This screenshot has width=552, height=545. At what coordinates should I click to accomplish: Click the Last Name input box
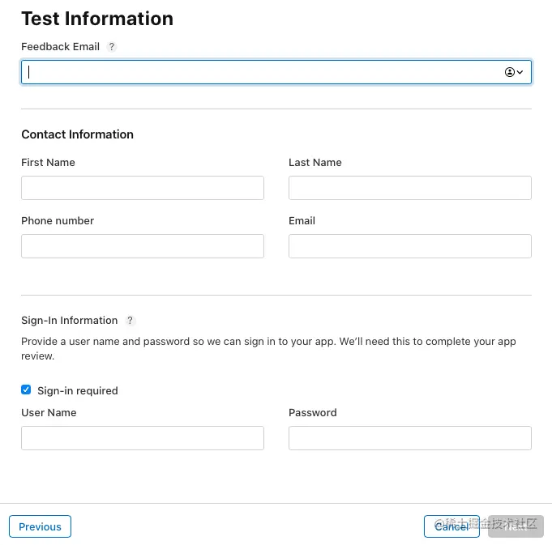tap(410, 188)
